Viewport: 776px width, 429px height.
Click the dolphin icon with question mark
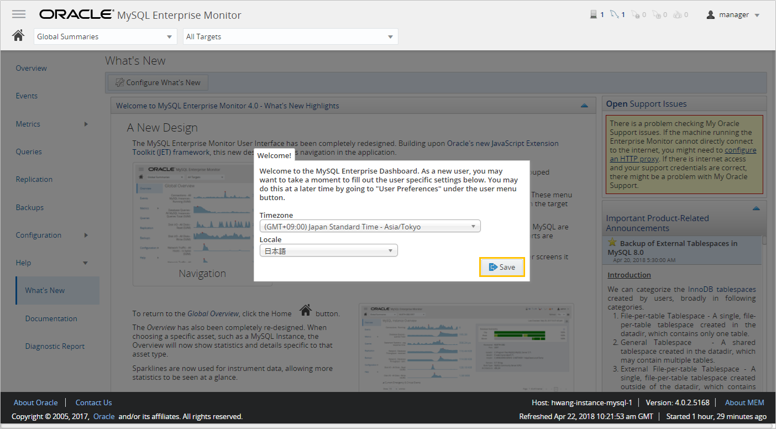click(656, 15)
